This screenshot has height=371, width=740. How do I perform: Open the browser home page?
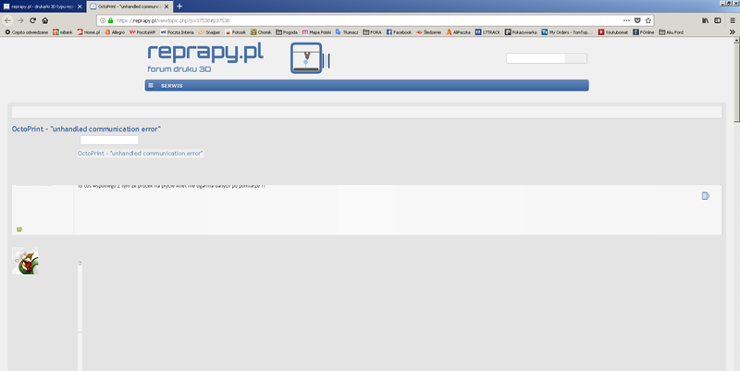45,20
